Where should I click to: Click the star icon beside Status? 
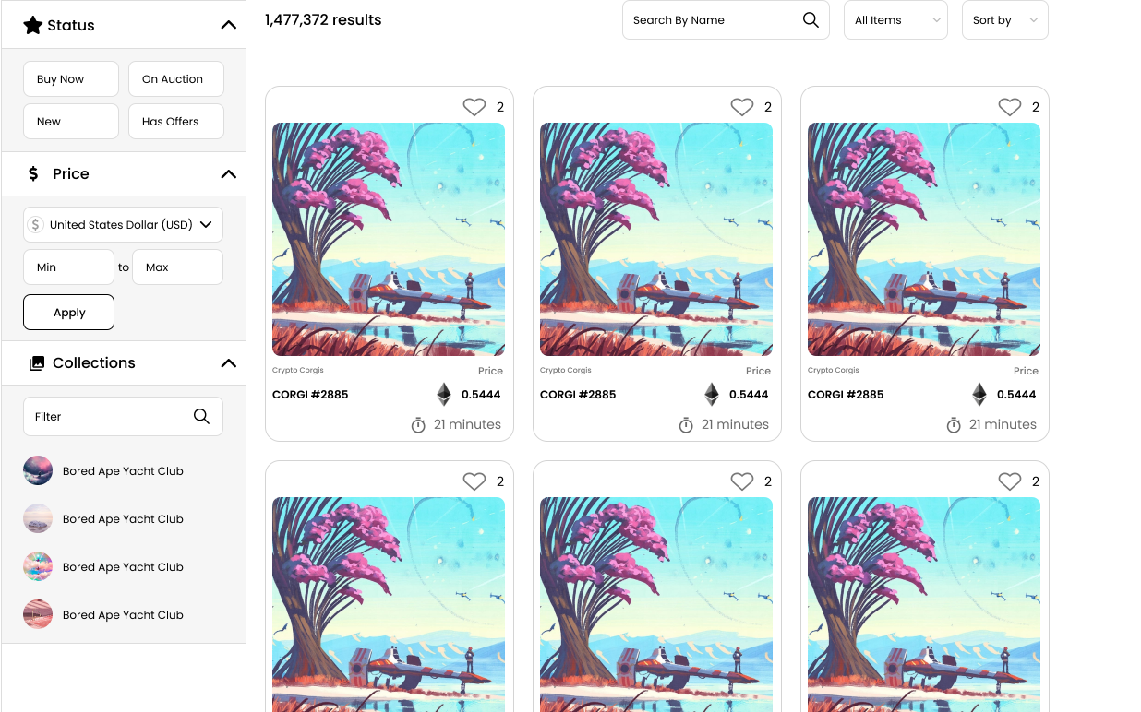(33, 25)
